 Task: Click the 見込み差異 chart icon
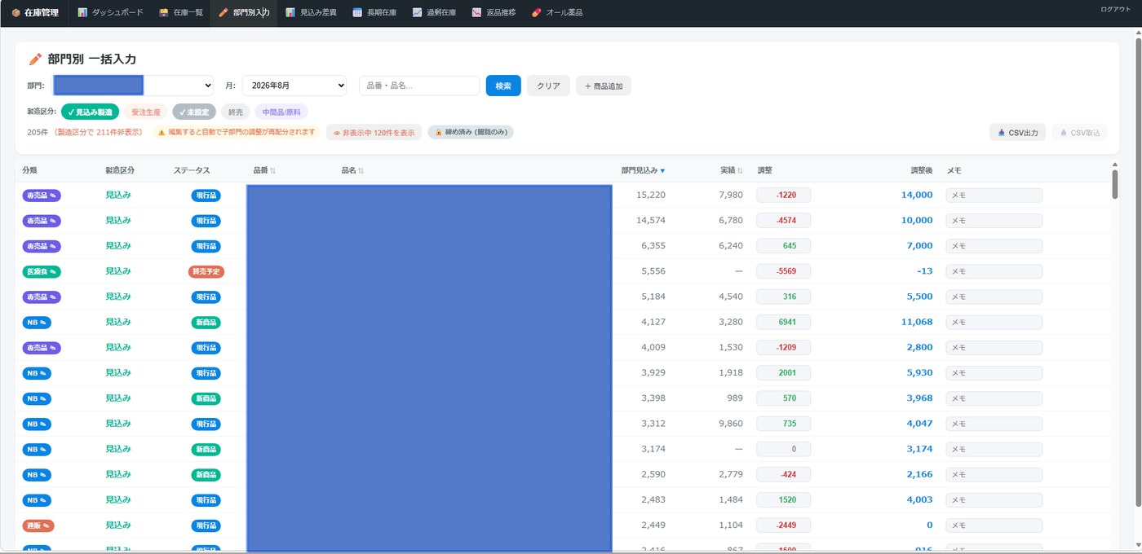290,12
